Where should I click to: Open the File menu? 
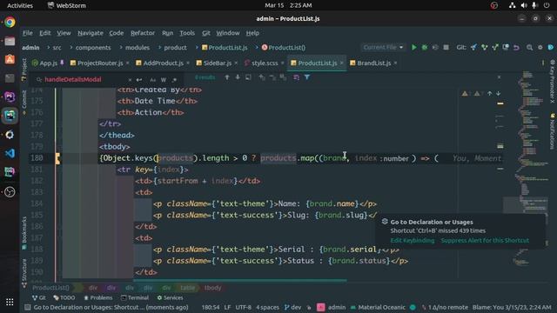28,33
